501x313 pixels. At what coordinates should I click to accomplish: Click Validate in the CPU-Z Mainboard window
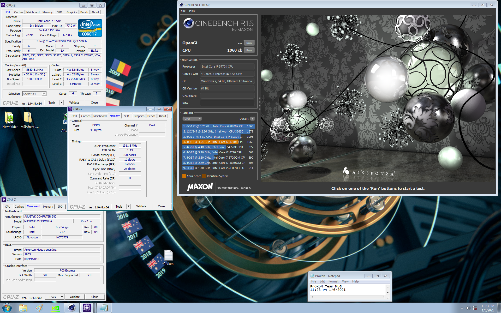point(75,297)
